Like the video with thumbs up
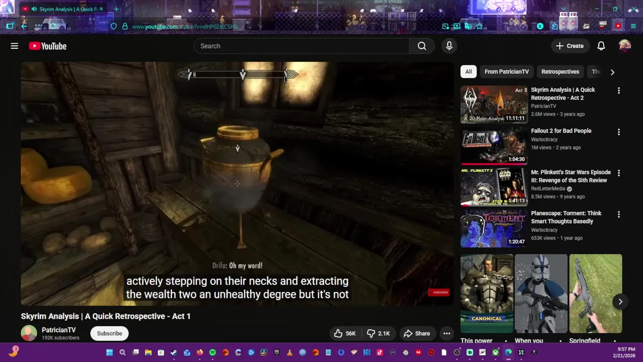 [345, 333]
